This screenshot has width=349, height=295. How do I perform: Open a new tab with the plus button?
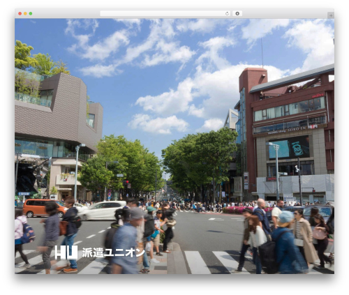pyautogui.click(x=331, y=15)
